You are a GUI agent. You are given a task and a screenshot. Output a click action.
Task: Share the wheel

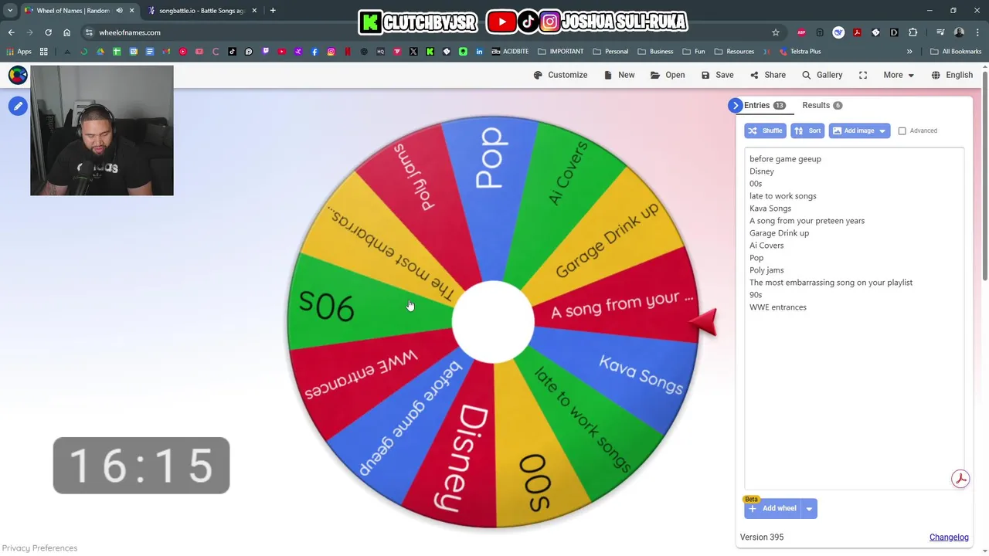coord(768,75)
